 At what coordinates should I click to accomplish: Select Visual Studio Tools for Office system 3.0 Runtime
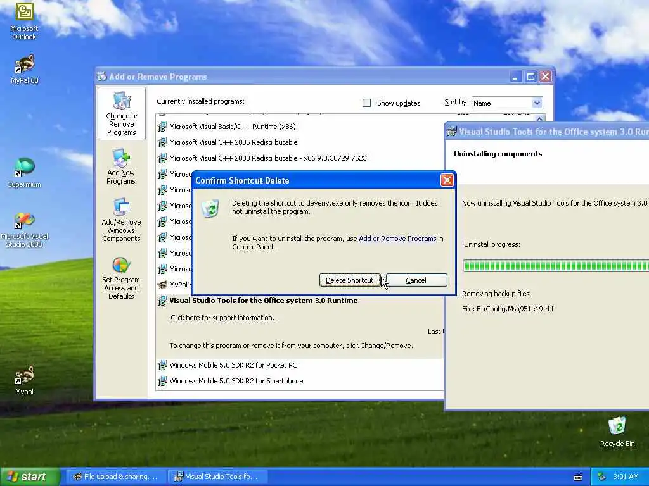tap(263, 301)
